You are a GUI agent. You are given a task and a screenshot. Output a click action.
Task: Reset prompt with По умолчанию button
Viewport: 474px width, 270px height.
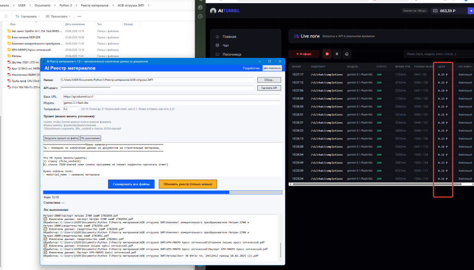(90, 138)
